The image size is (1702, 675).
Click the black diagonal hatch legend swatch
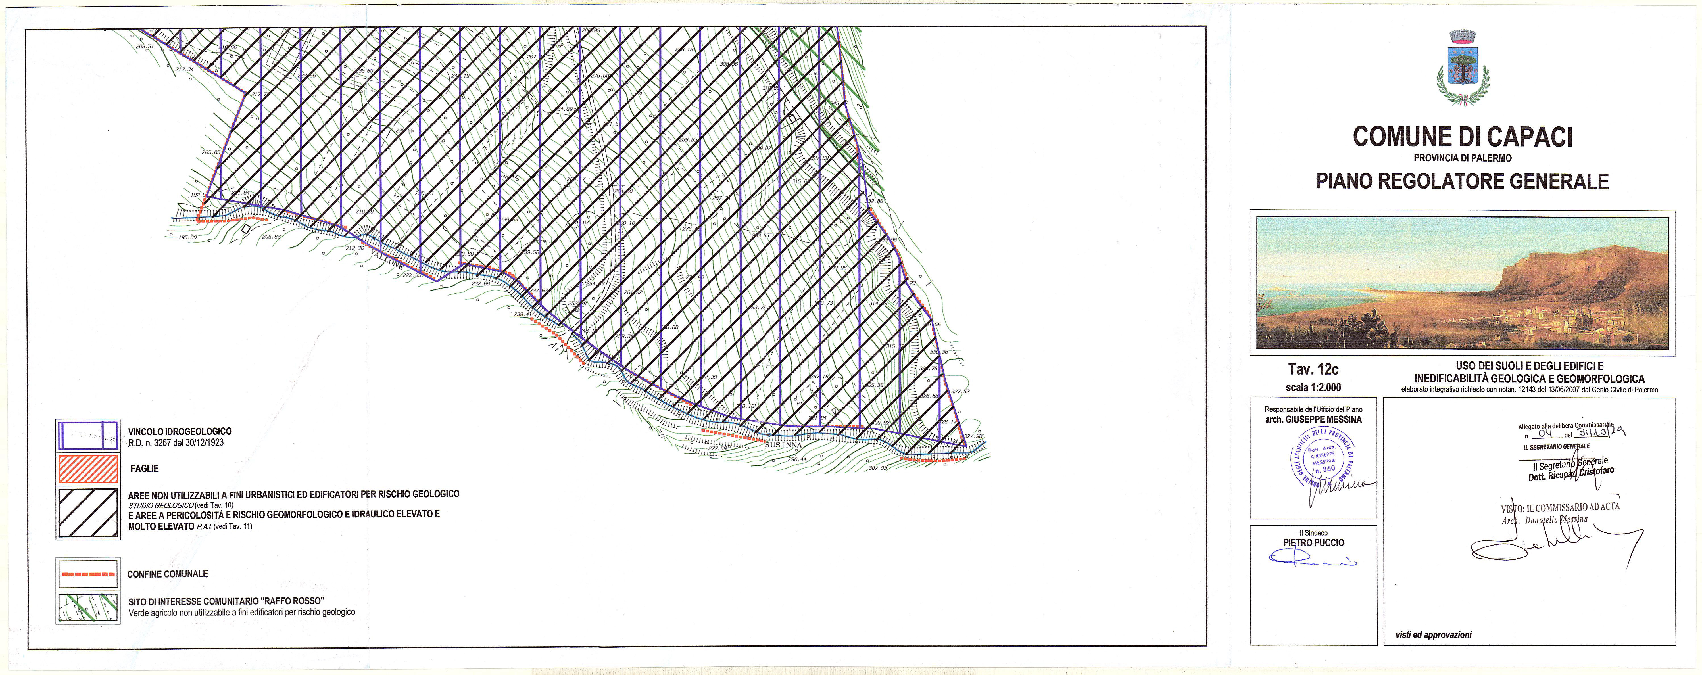88,513
